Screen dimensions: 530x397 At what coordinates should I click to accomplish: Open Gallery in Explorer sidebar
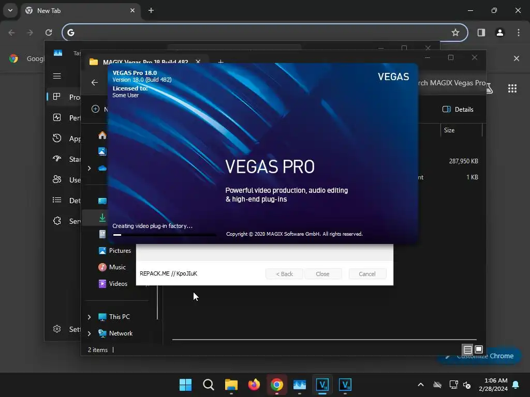tap(102, 151)
